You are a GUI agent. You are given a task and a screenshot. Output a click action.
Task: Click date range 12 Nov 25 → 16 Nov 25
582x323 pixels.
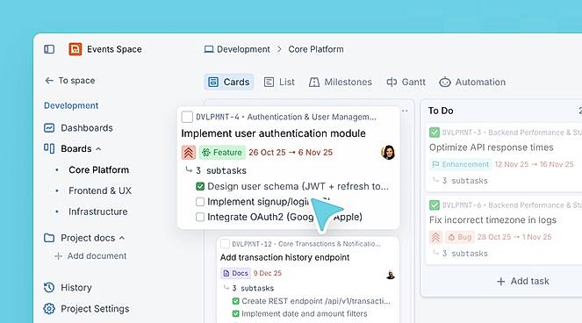click(x=534, y=164)
